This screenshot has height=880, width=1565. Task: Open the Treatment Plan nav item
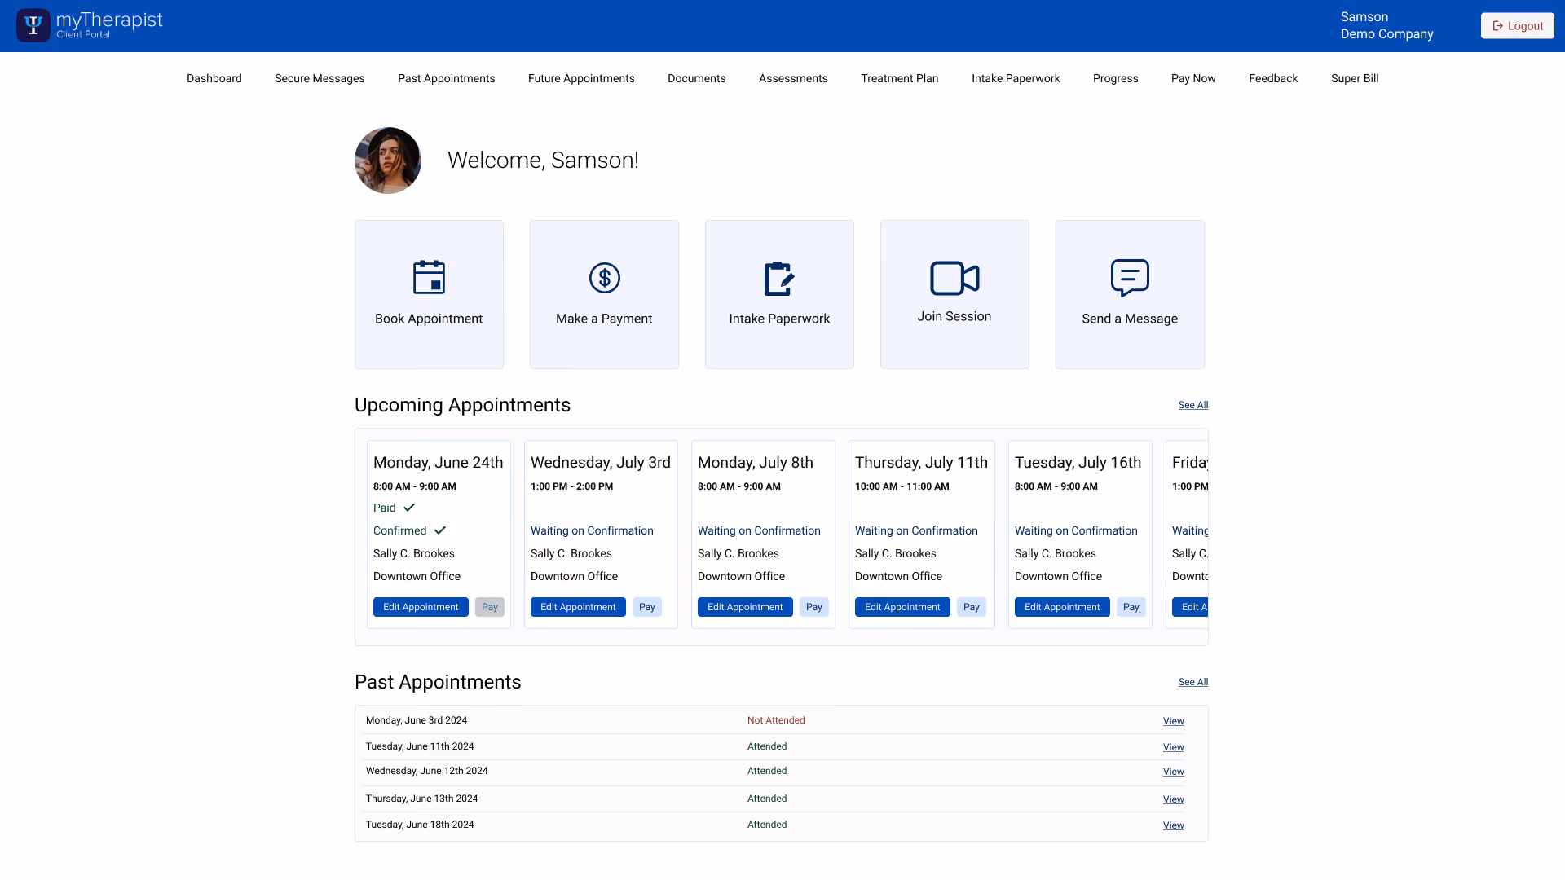click(x=900, y=78)
